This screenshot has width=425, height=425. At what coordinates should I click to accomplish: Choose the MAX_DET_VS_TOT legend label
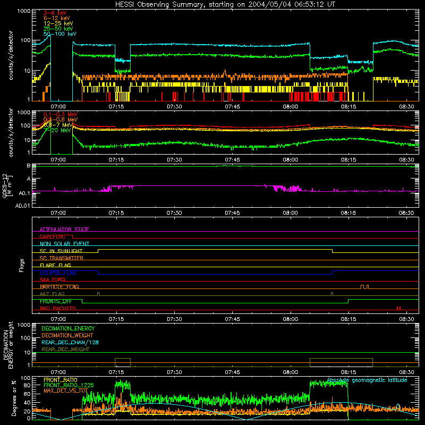[66, 390]
